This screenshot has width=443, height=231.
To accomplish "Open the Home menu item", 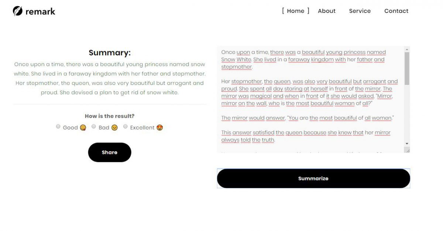I will (296, 11).
